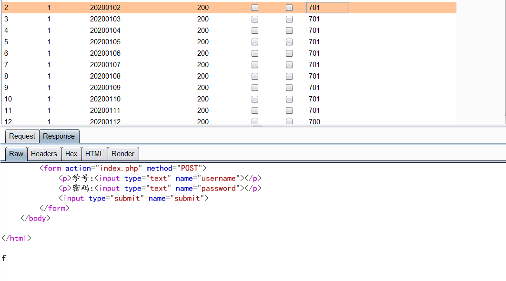Image resolution: width=506 pixels, height=281 pixels.
Task: Tick the second checkbox in the 20200104 row
Action: coord(289,30)
